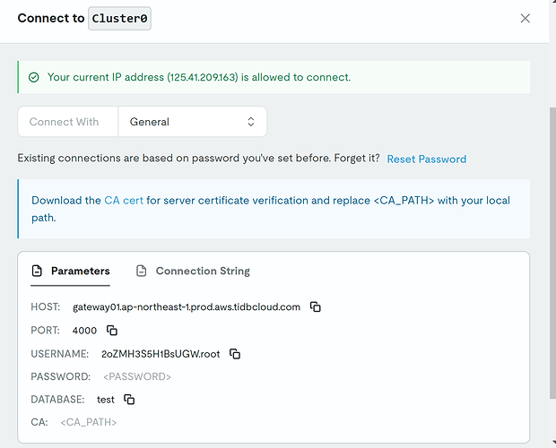Switch to the Parameters tab

coord(71,271)
